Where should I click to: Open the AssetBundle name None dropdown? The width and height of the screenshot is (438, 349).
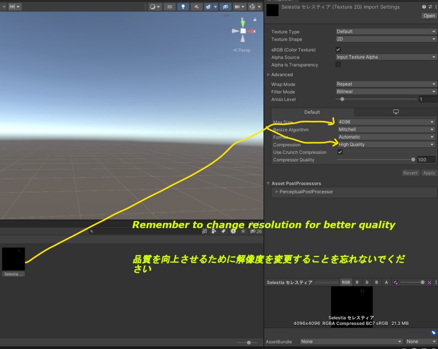click(x=351, y=341)
